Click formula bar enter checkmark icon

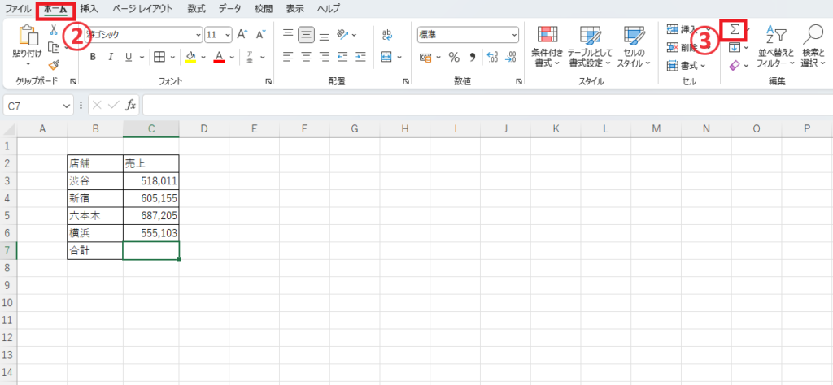click(x=112, y=106)
